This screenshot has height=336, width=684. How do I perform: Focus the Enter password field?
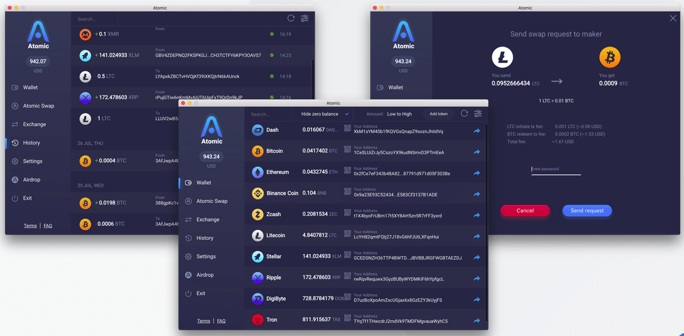click(x=556, y=170)
